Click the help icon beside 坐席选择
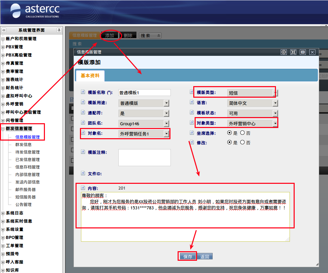328x273 pixels. [x=192, y=133]
